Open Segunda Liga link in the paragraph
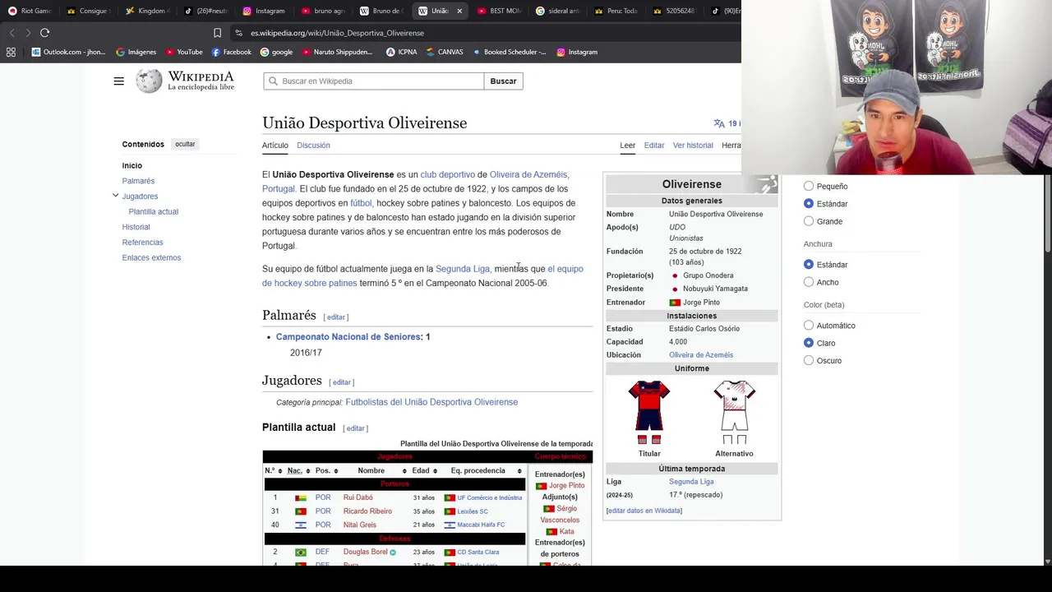Image resolution: width=1052 pixels, height=592 pixels. coord(463,269)
